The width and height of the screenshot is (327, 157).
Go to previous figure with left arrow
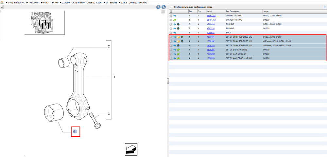pyautogui.click(x=159, y=7)
